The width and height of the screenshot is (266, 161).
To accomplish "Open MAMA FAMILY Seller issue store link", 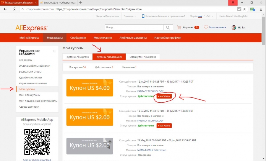I will [x=152, y=150].
